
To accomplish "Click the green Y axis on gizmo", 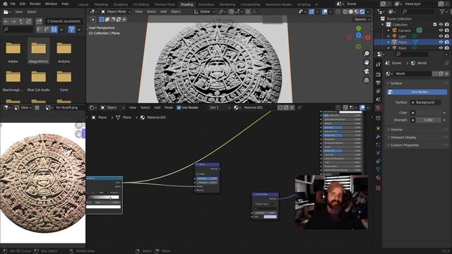I will 358,28.
